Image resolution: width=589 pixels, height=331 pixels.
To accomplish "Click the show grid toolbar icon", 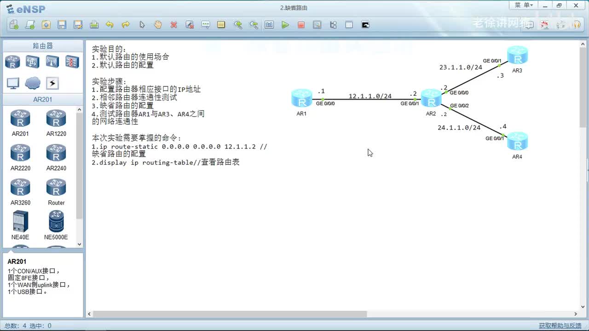I will coord(349,25).
